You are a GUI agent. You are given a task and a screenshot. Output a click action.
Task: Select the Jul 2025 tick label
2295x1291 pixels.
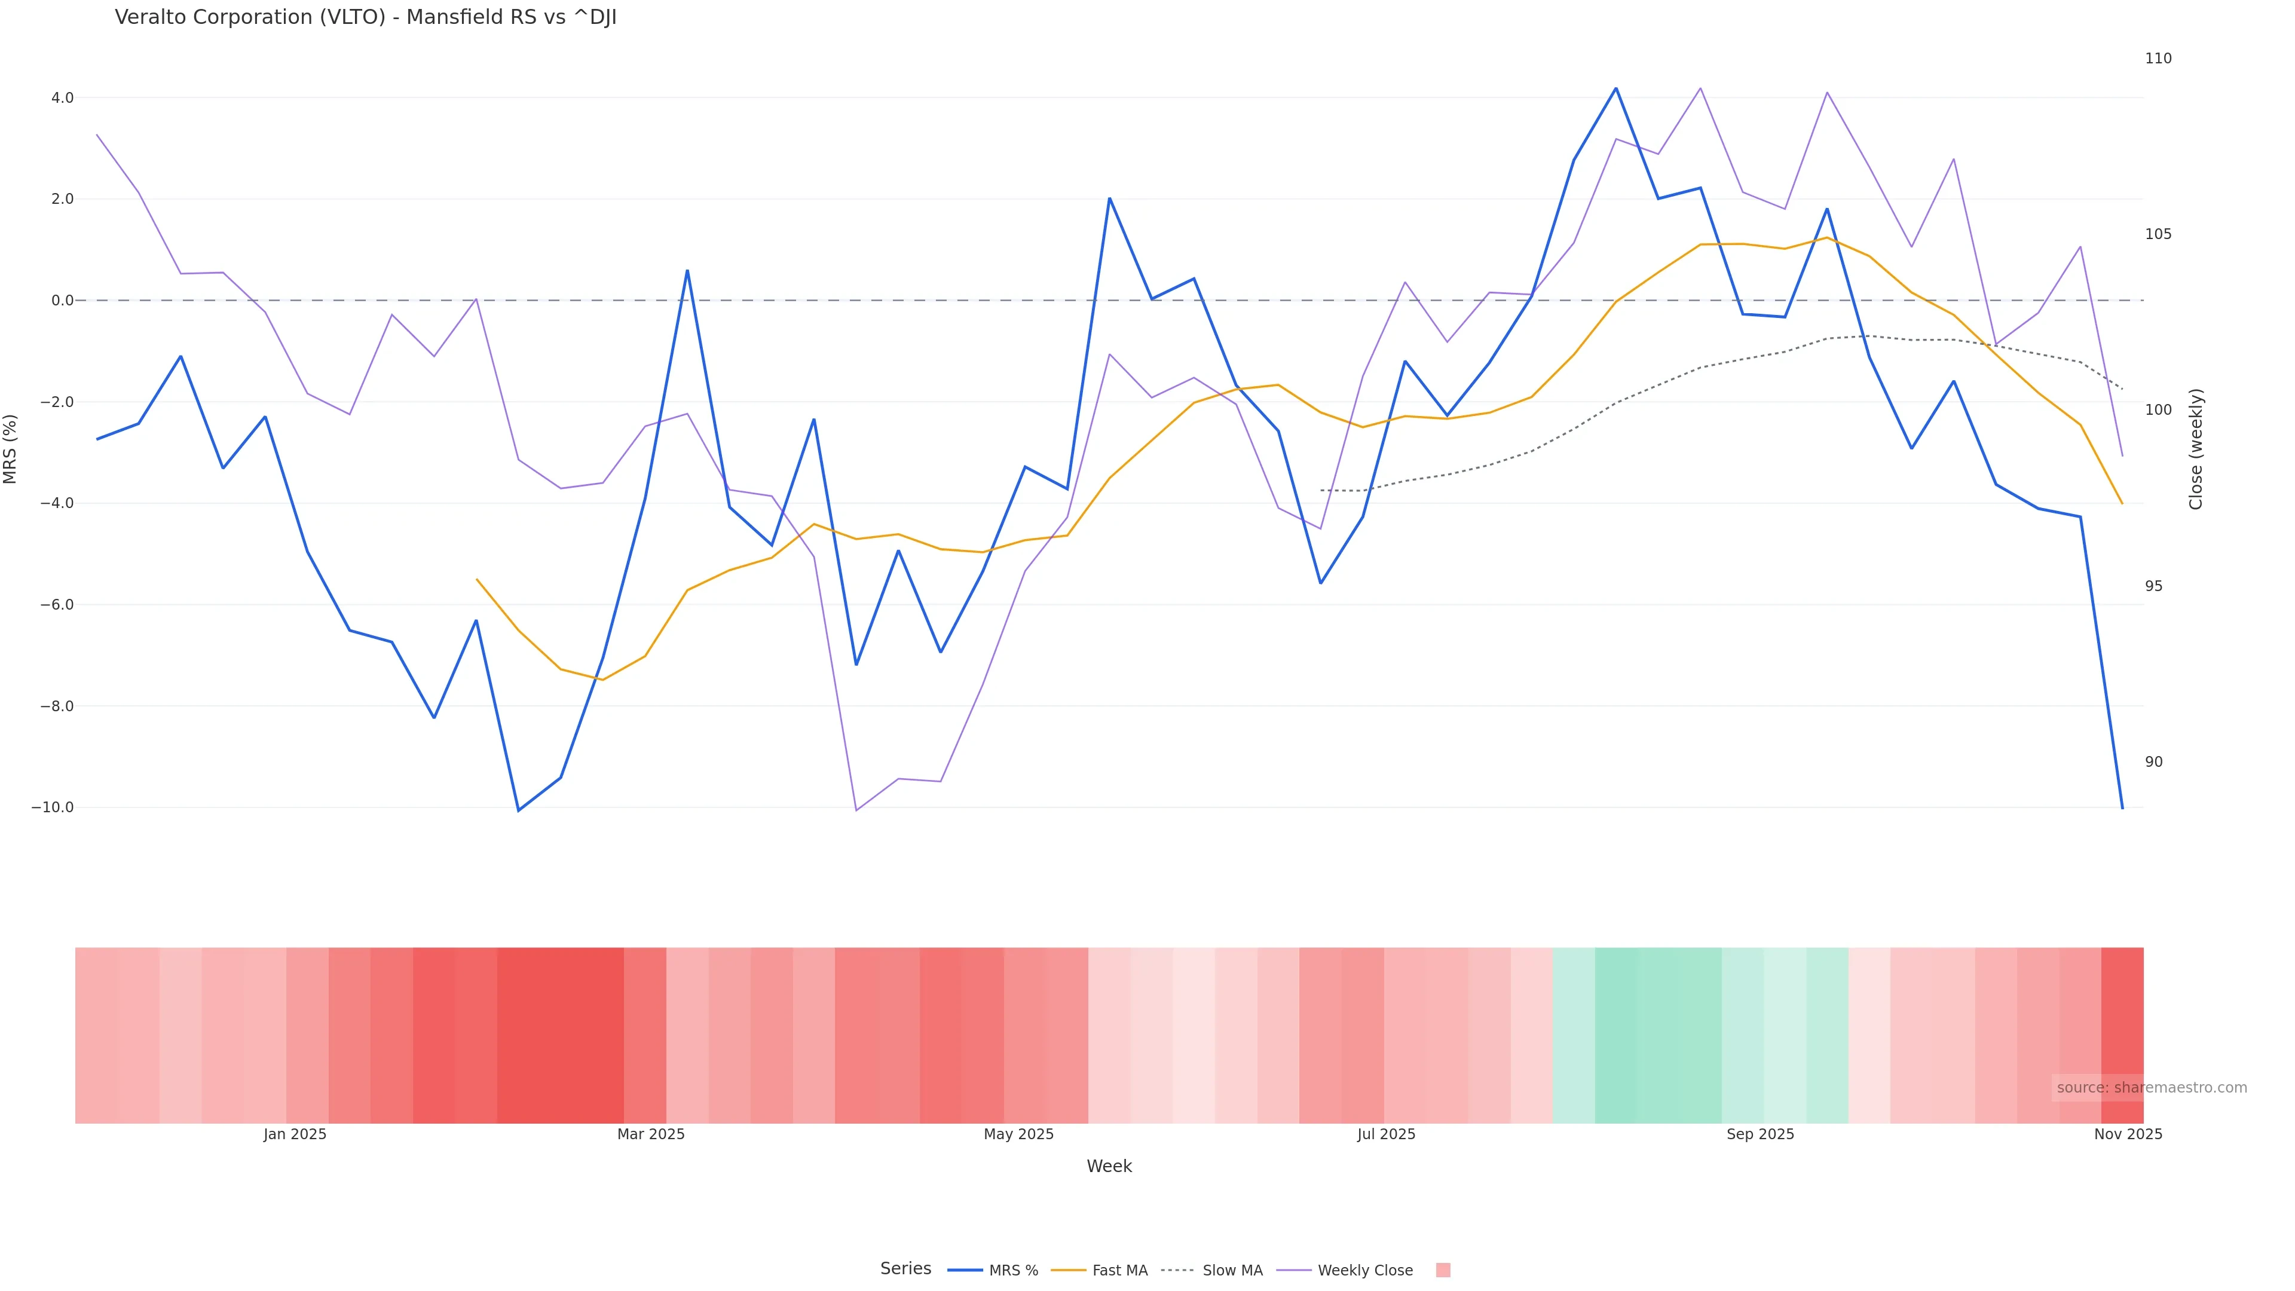(x=1387, y=1134)
